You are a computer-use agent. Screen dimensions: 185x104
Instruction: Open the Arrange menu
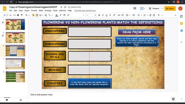click(48, 10)
